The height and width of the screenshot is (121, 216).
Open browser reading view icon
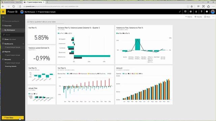pyautogui.click(x=188, y=6)
